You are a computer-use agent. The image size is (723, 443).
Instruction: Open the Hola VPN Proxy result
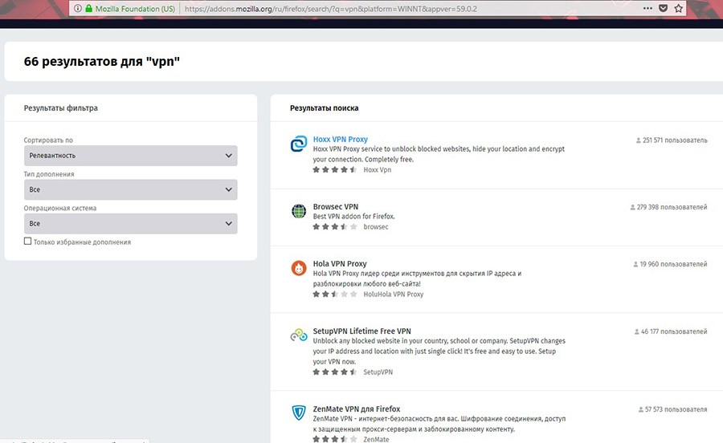(339, 263)
